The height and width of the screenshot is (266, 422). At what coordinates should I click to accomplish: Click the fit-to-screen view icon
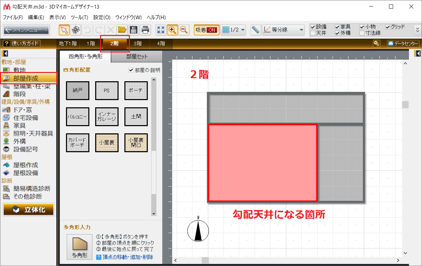[160, 30]
